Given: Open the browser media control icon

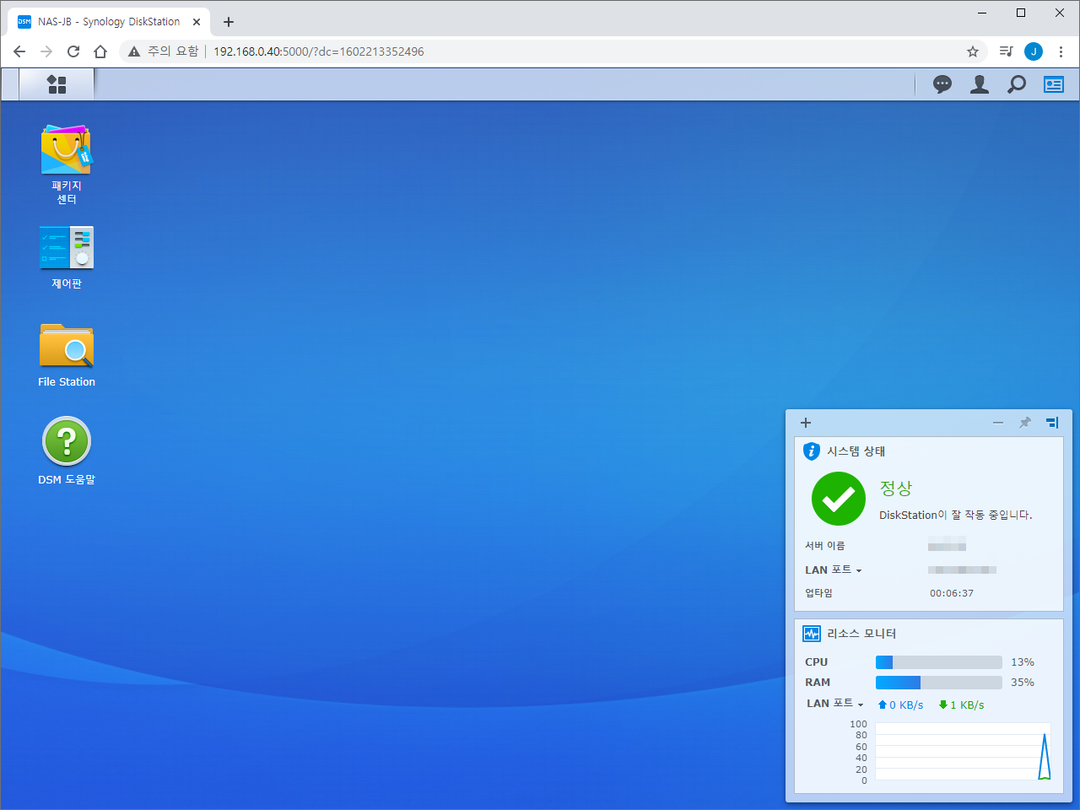Looking at the screenshot, I should coord(1006,51).
